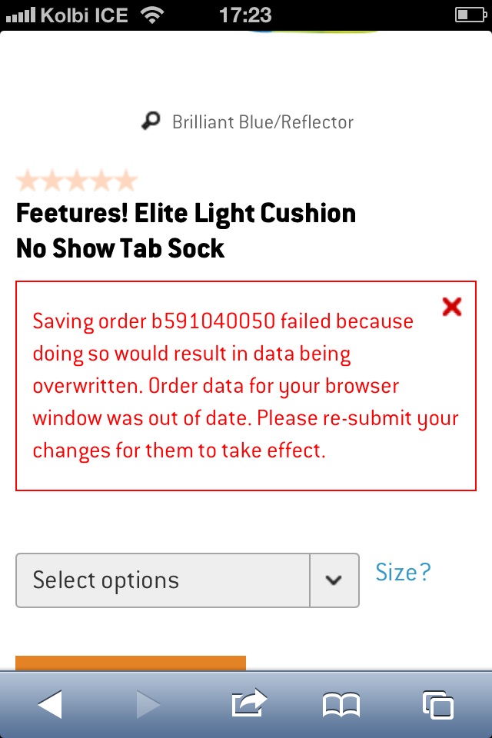
Task: Open Safari bookmarks
Action: pyautogui.click(x=341, y=703)
